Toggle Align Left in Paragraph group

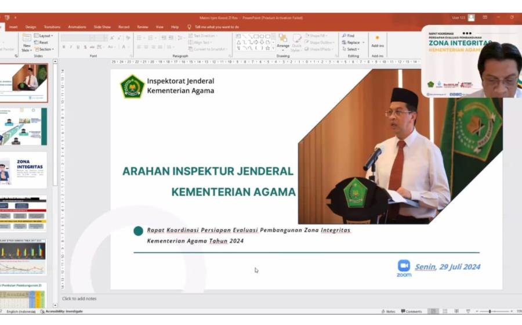pyautogui.click(x=139, y=47)
